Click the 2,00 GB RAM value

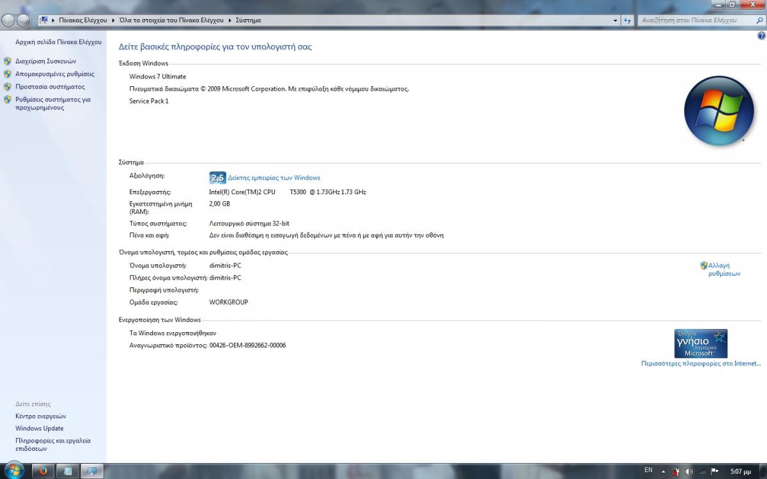click(219, 204)
